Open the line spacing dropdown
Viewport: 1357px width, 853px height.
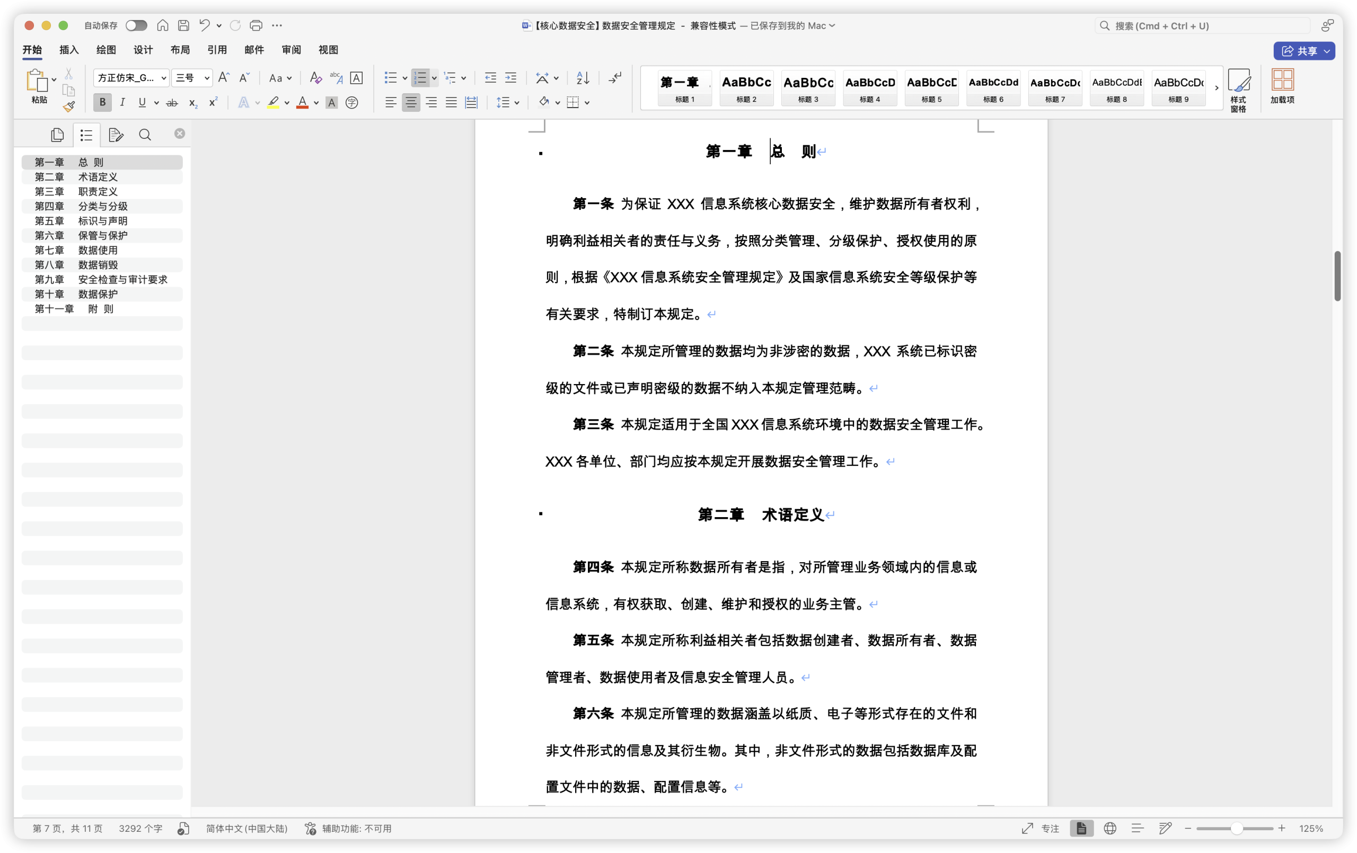(508, 102)
